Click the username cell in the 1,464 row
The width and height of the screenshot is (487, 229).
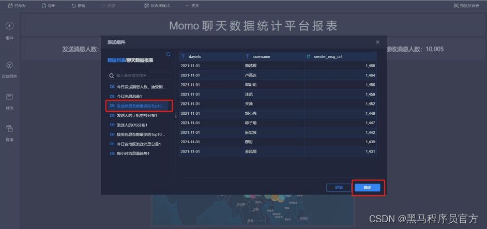coord(273,75)
